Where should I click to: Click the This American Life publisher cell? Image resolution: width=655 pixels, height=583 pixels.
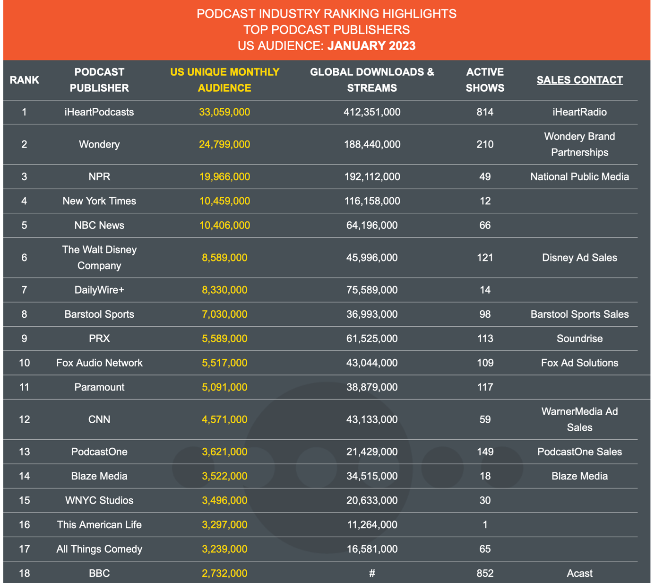(x=99, y=525)
